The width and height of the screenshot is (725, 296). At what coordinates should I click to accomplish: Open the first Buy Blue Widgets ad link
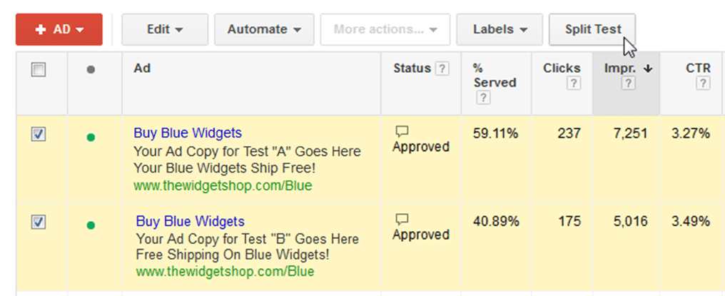point(188,133)
